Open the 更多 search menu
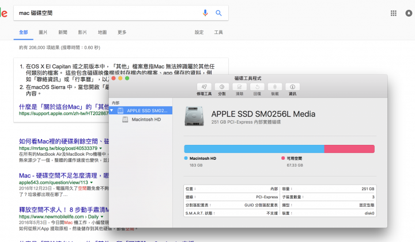Screen dimensions: 415x242 tap(122, 32)
